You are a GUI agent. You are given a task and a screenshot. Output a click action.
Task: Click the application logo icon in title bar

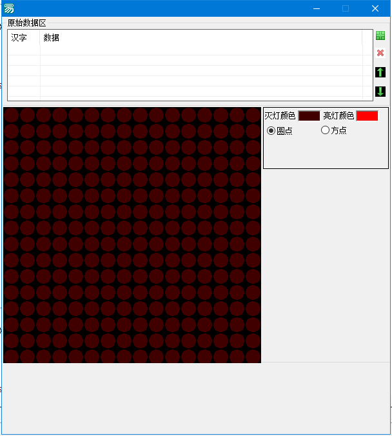[x=9, y=8]
